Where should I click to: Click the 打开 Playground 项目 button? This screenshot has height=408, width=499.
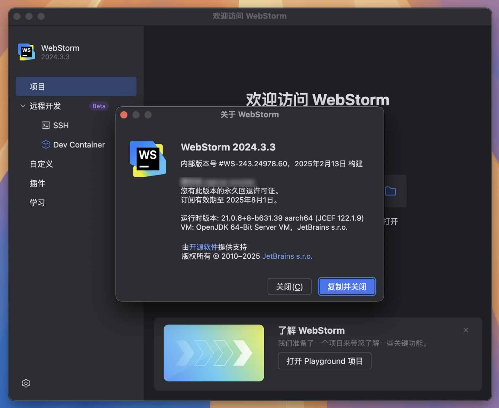[324, 361]
